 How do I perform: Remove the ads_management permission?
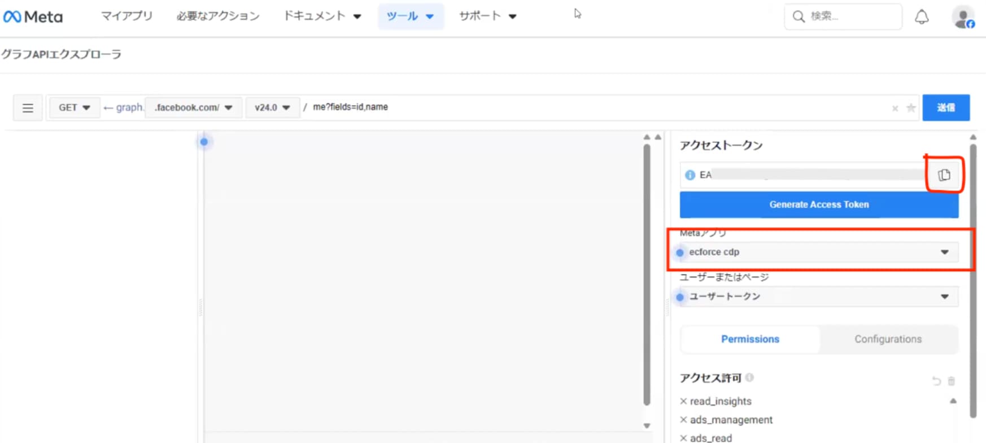click(683, 420)
